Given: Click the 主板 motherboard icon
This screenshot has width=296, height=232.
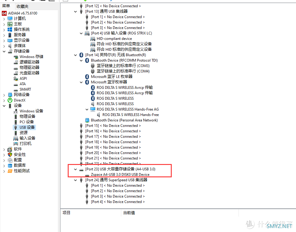Looking at the screenshot, I should pos(10,24).
